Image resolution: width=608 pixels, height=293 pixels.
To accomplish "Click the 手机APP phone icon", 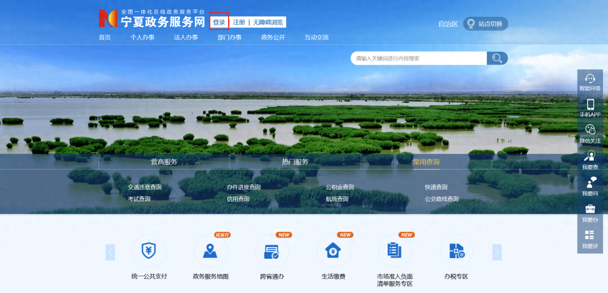I will [590, 105].
